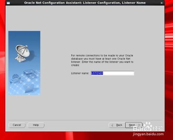This screenshot has width=173, height=140.
Task: Go Back to previous wizard step
Action: pos(117,125)
